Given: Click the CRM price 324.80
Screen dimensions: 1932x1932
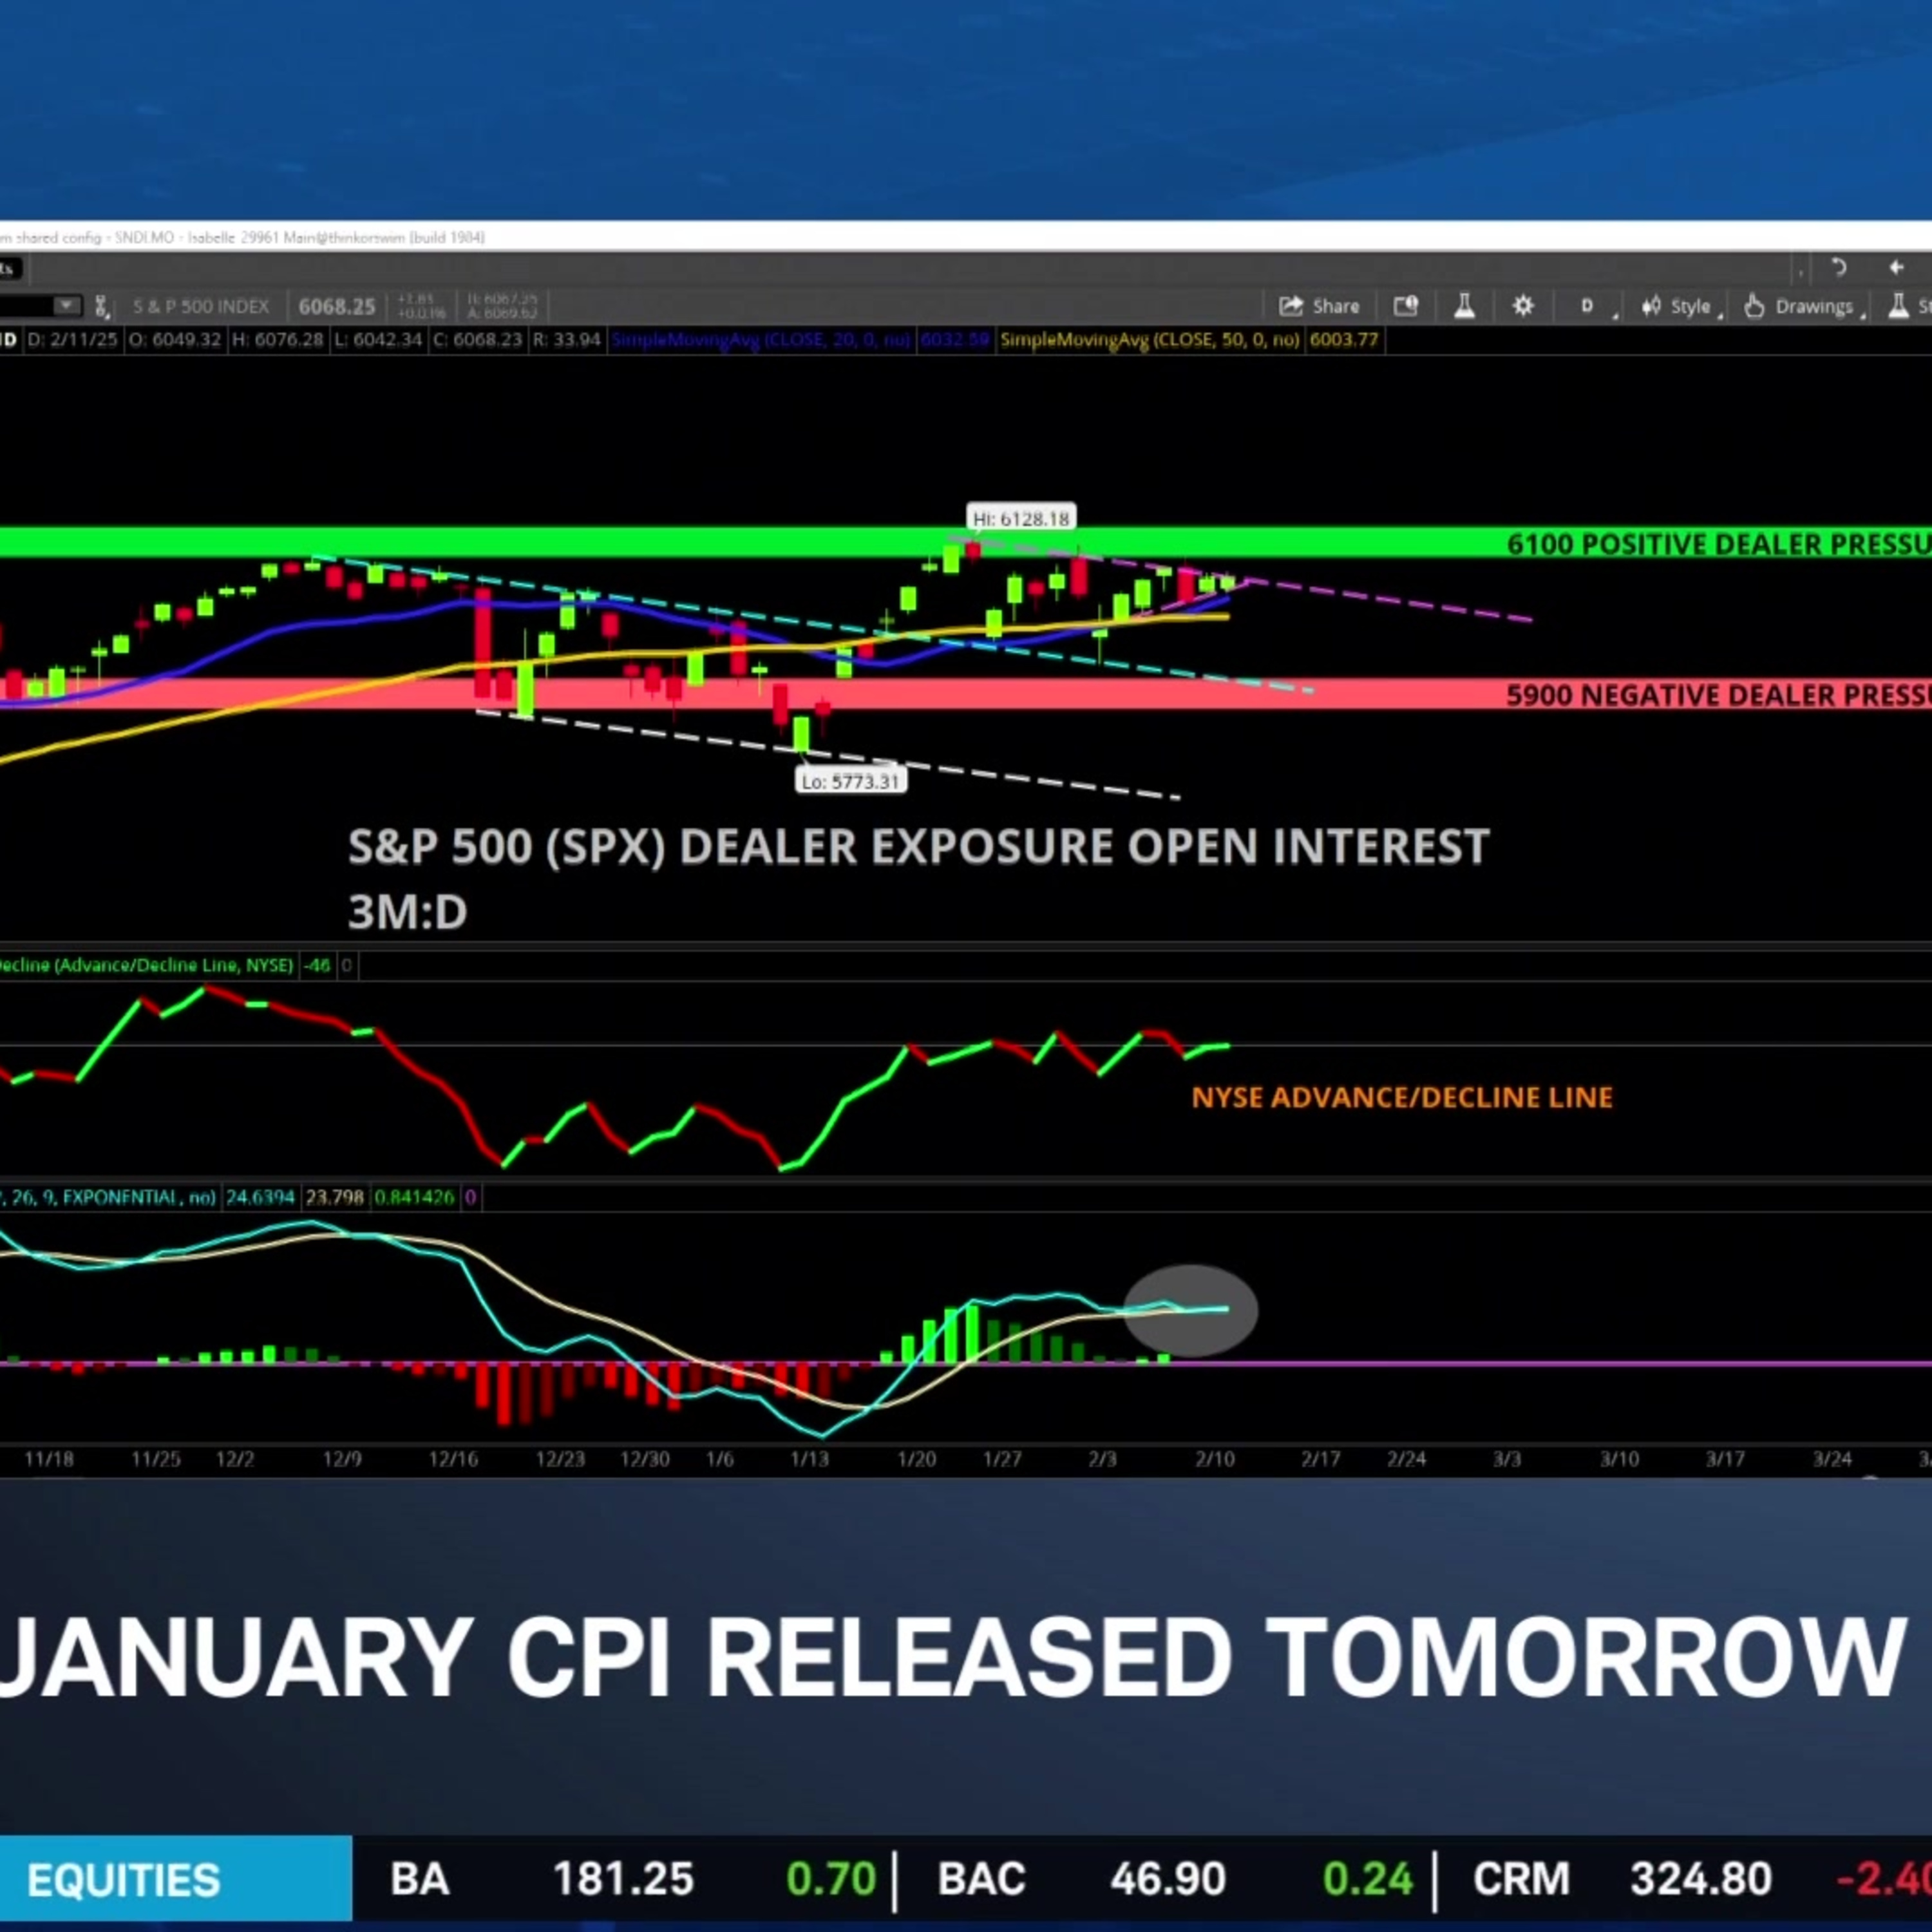Looking at the screenshot, I should click(1701, 1879).
